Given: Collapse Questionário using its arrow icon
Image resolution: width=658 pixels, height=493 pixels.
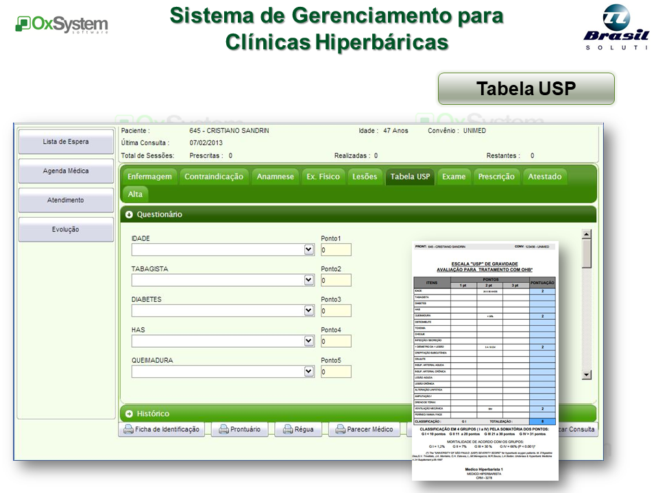Looking at the screenshot, I should 129,214.
